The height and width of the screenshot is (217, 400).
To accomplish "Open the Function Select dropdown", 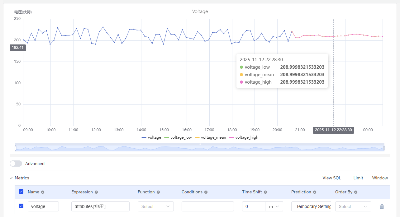I will click(155, 206).
